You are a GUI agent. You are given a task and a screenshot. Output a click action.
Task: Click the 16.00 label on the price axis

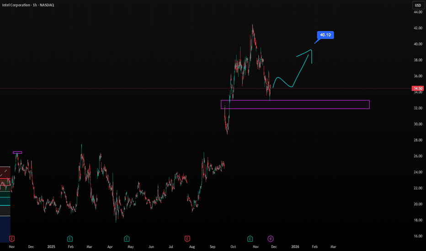417,236
